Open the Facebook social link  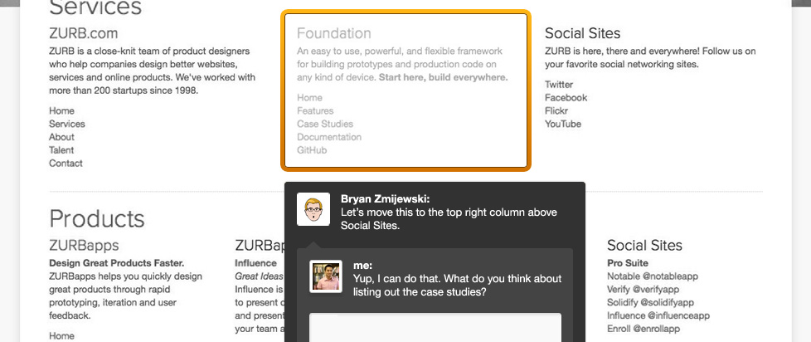[x=566, y=97]
